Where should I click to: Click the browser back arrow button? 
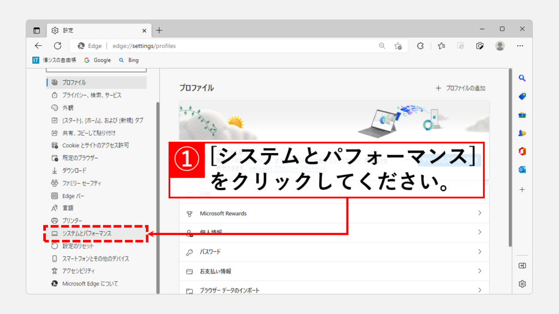click(x=38, y=46)
